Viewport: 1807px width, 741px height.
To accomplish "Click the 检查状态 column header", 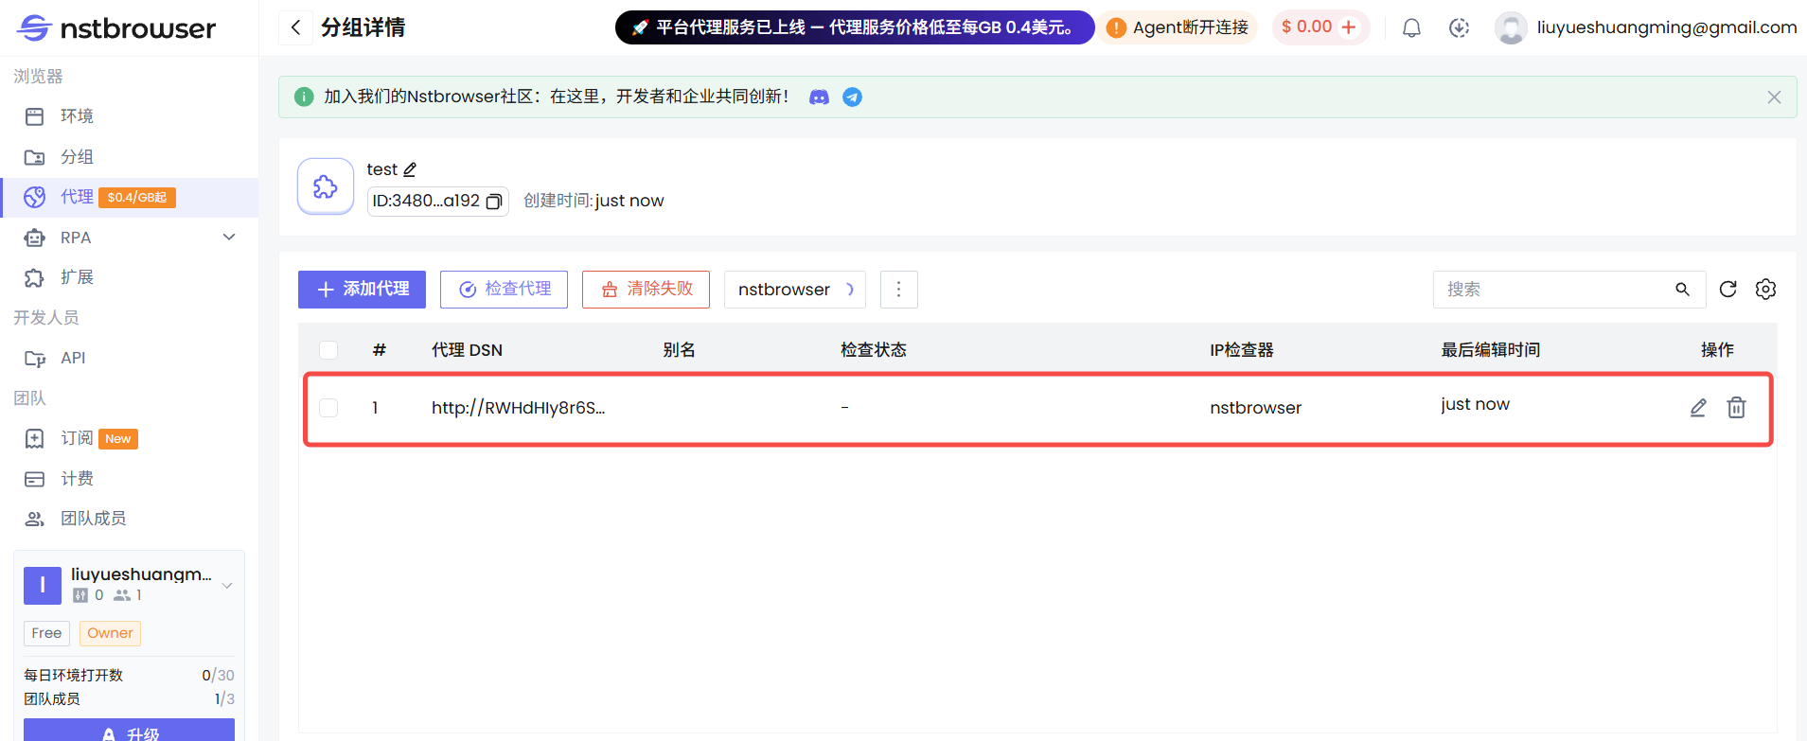I will (873, 350).
